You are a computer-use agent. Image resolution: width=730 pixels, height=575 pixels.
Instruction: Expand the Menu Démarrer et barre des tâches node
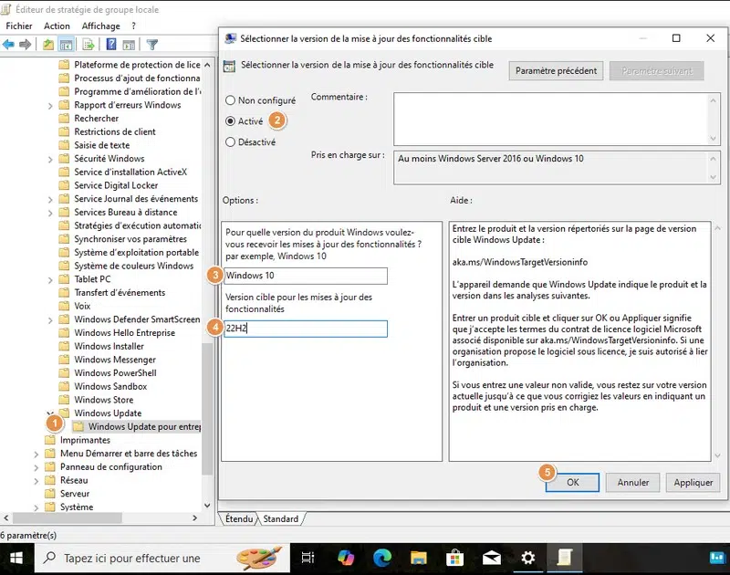pyautogui.click(x=36, y=454)
